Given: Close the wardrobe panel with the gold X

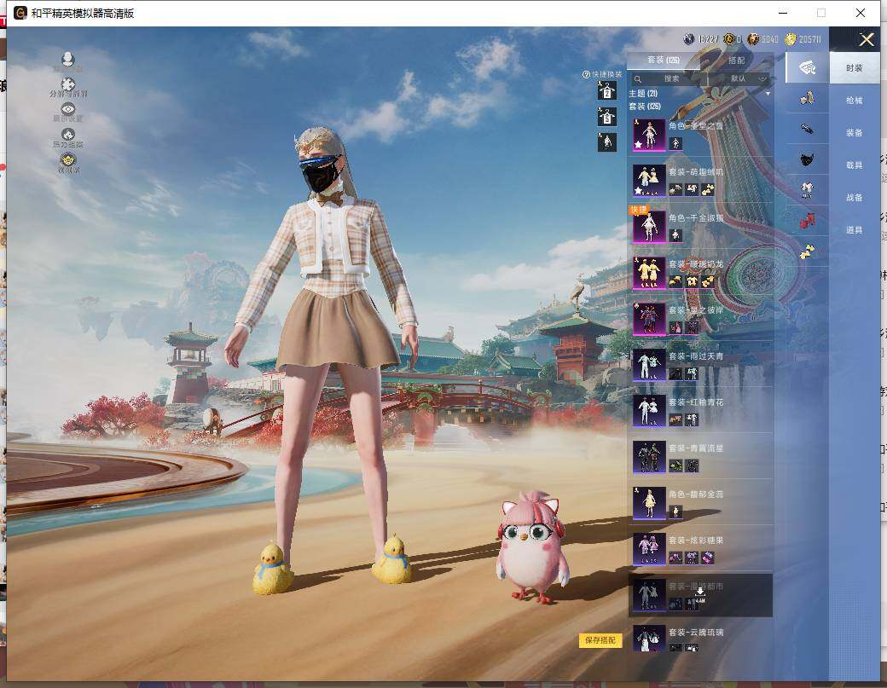Looking at the screenshot, I should [867, 39].
